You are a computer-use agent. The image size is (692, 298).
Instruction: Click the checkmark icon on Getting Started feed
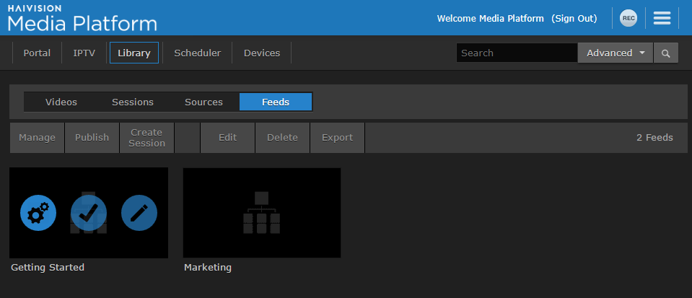pyautogui.click(x=89, y=213)
